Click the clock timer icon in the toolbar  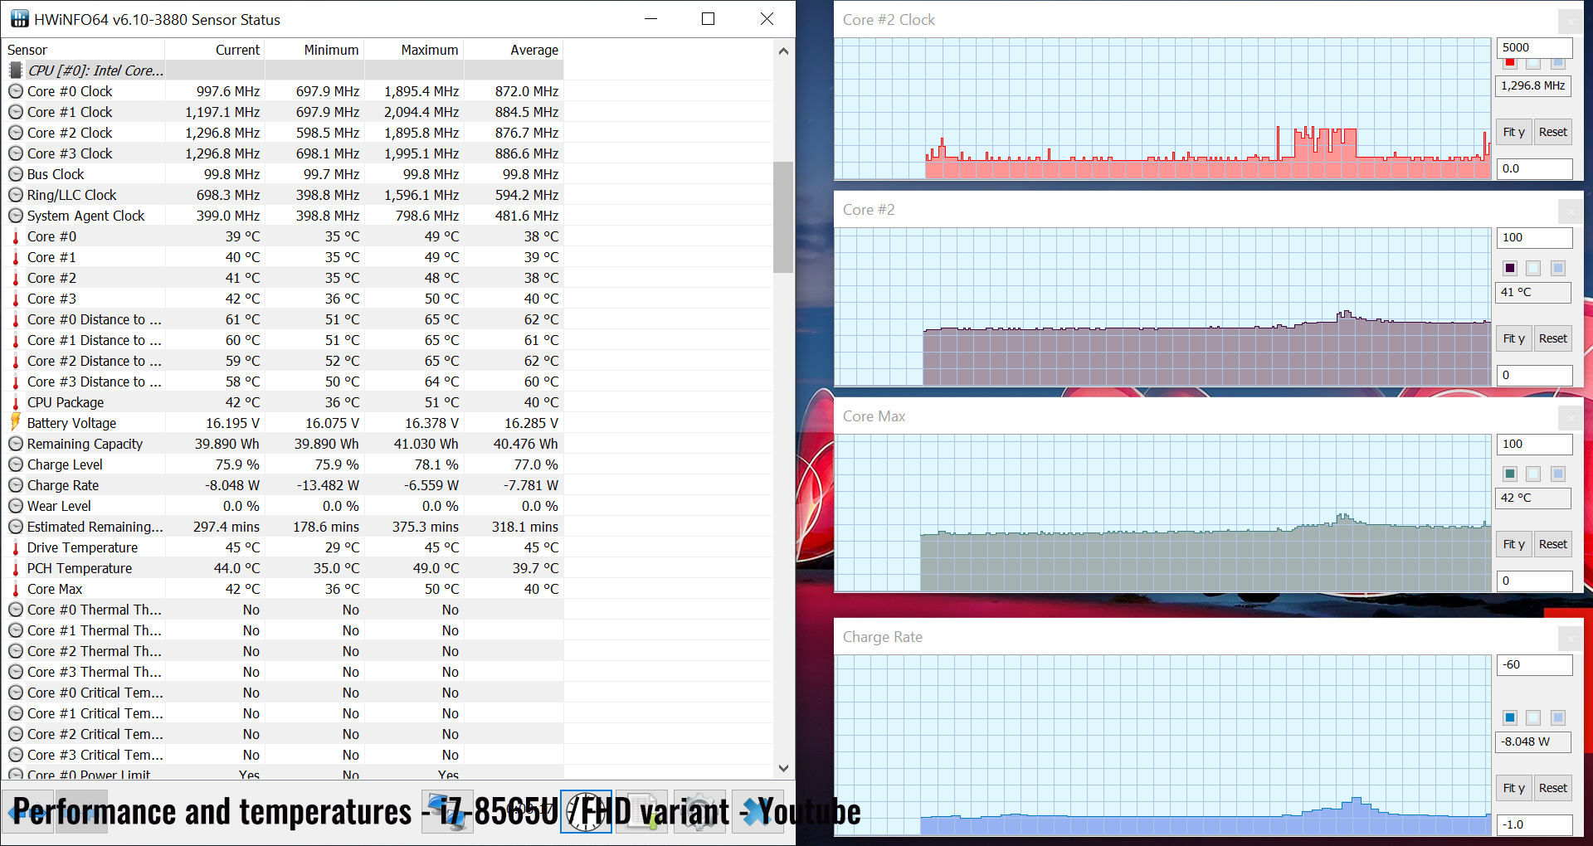pyautogui.click(x=587, y=812)
